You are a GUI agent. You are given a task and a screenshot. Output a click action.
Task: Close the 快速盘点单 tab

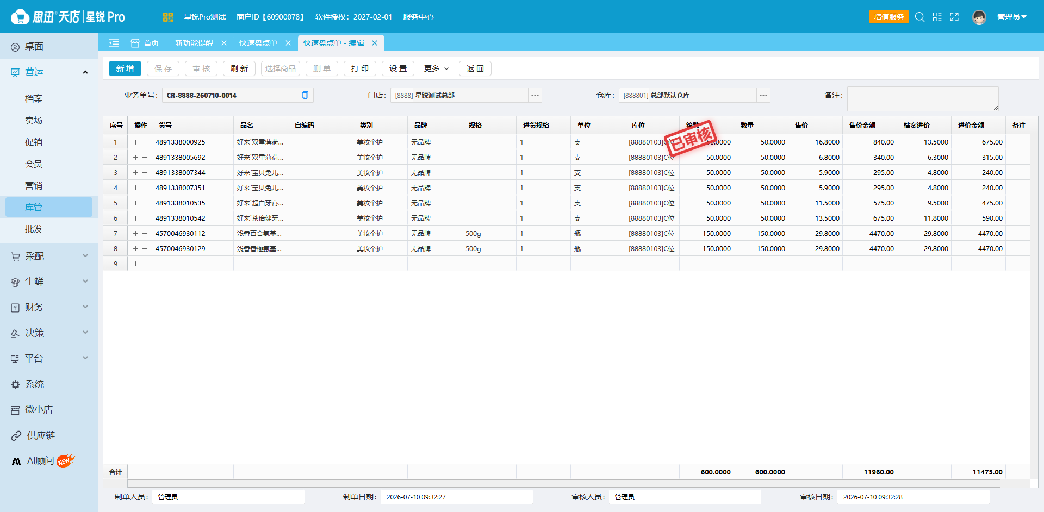point(288,43)
